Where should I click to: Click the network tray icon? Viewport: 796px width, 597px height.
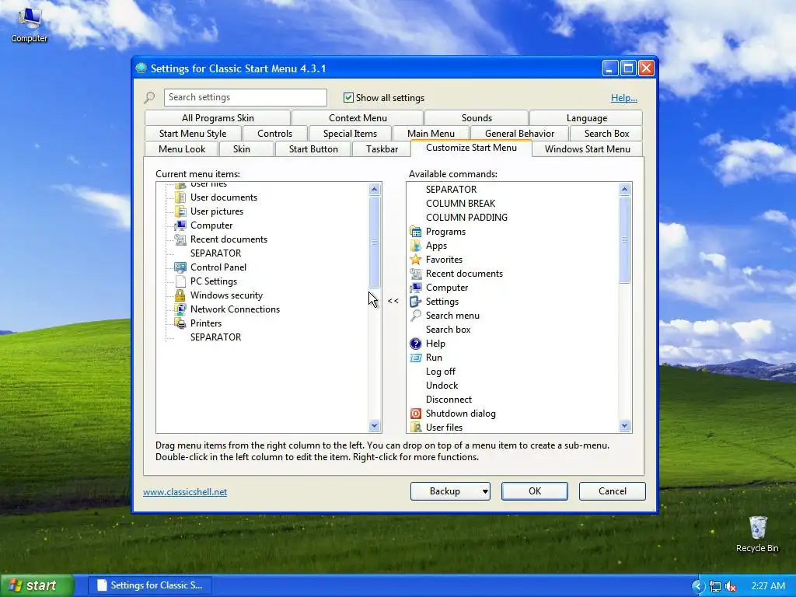click(715, 586)
